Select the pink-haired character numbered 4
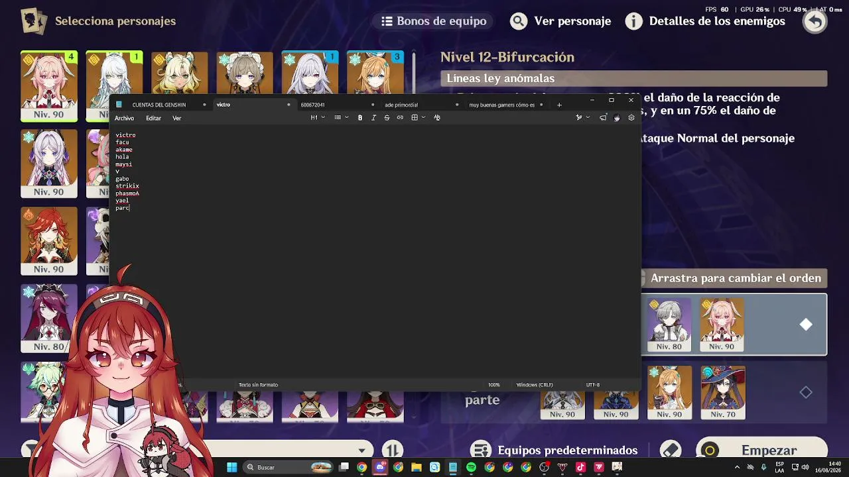Screen dimensions: 849x477 point(49,86)
